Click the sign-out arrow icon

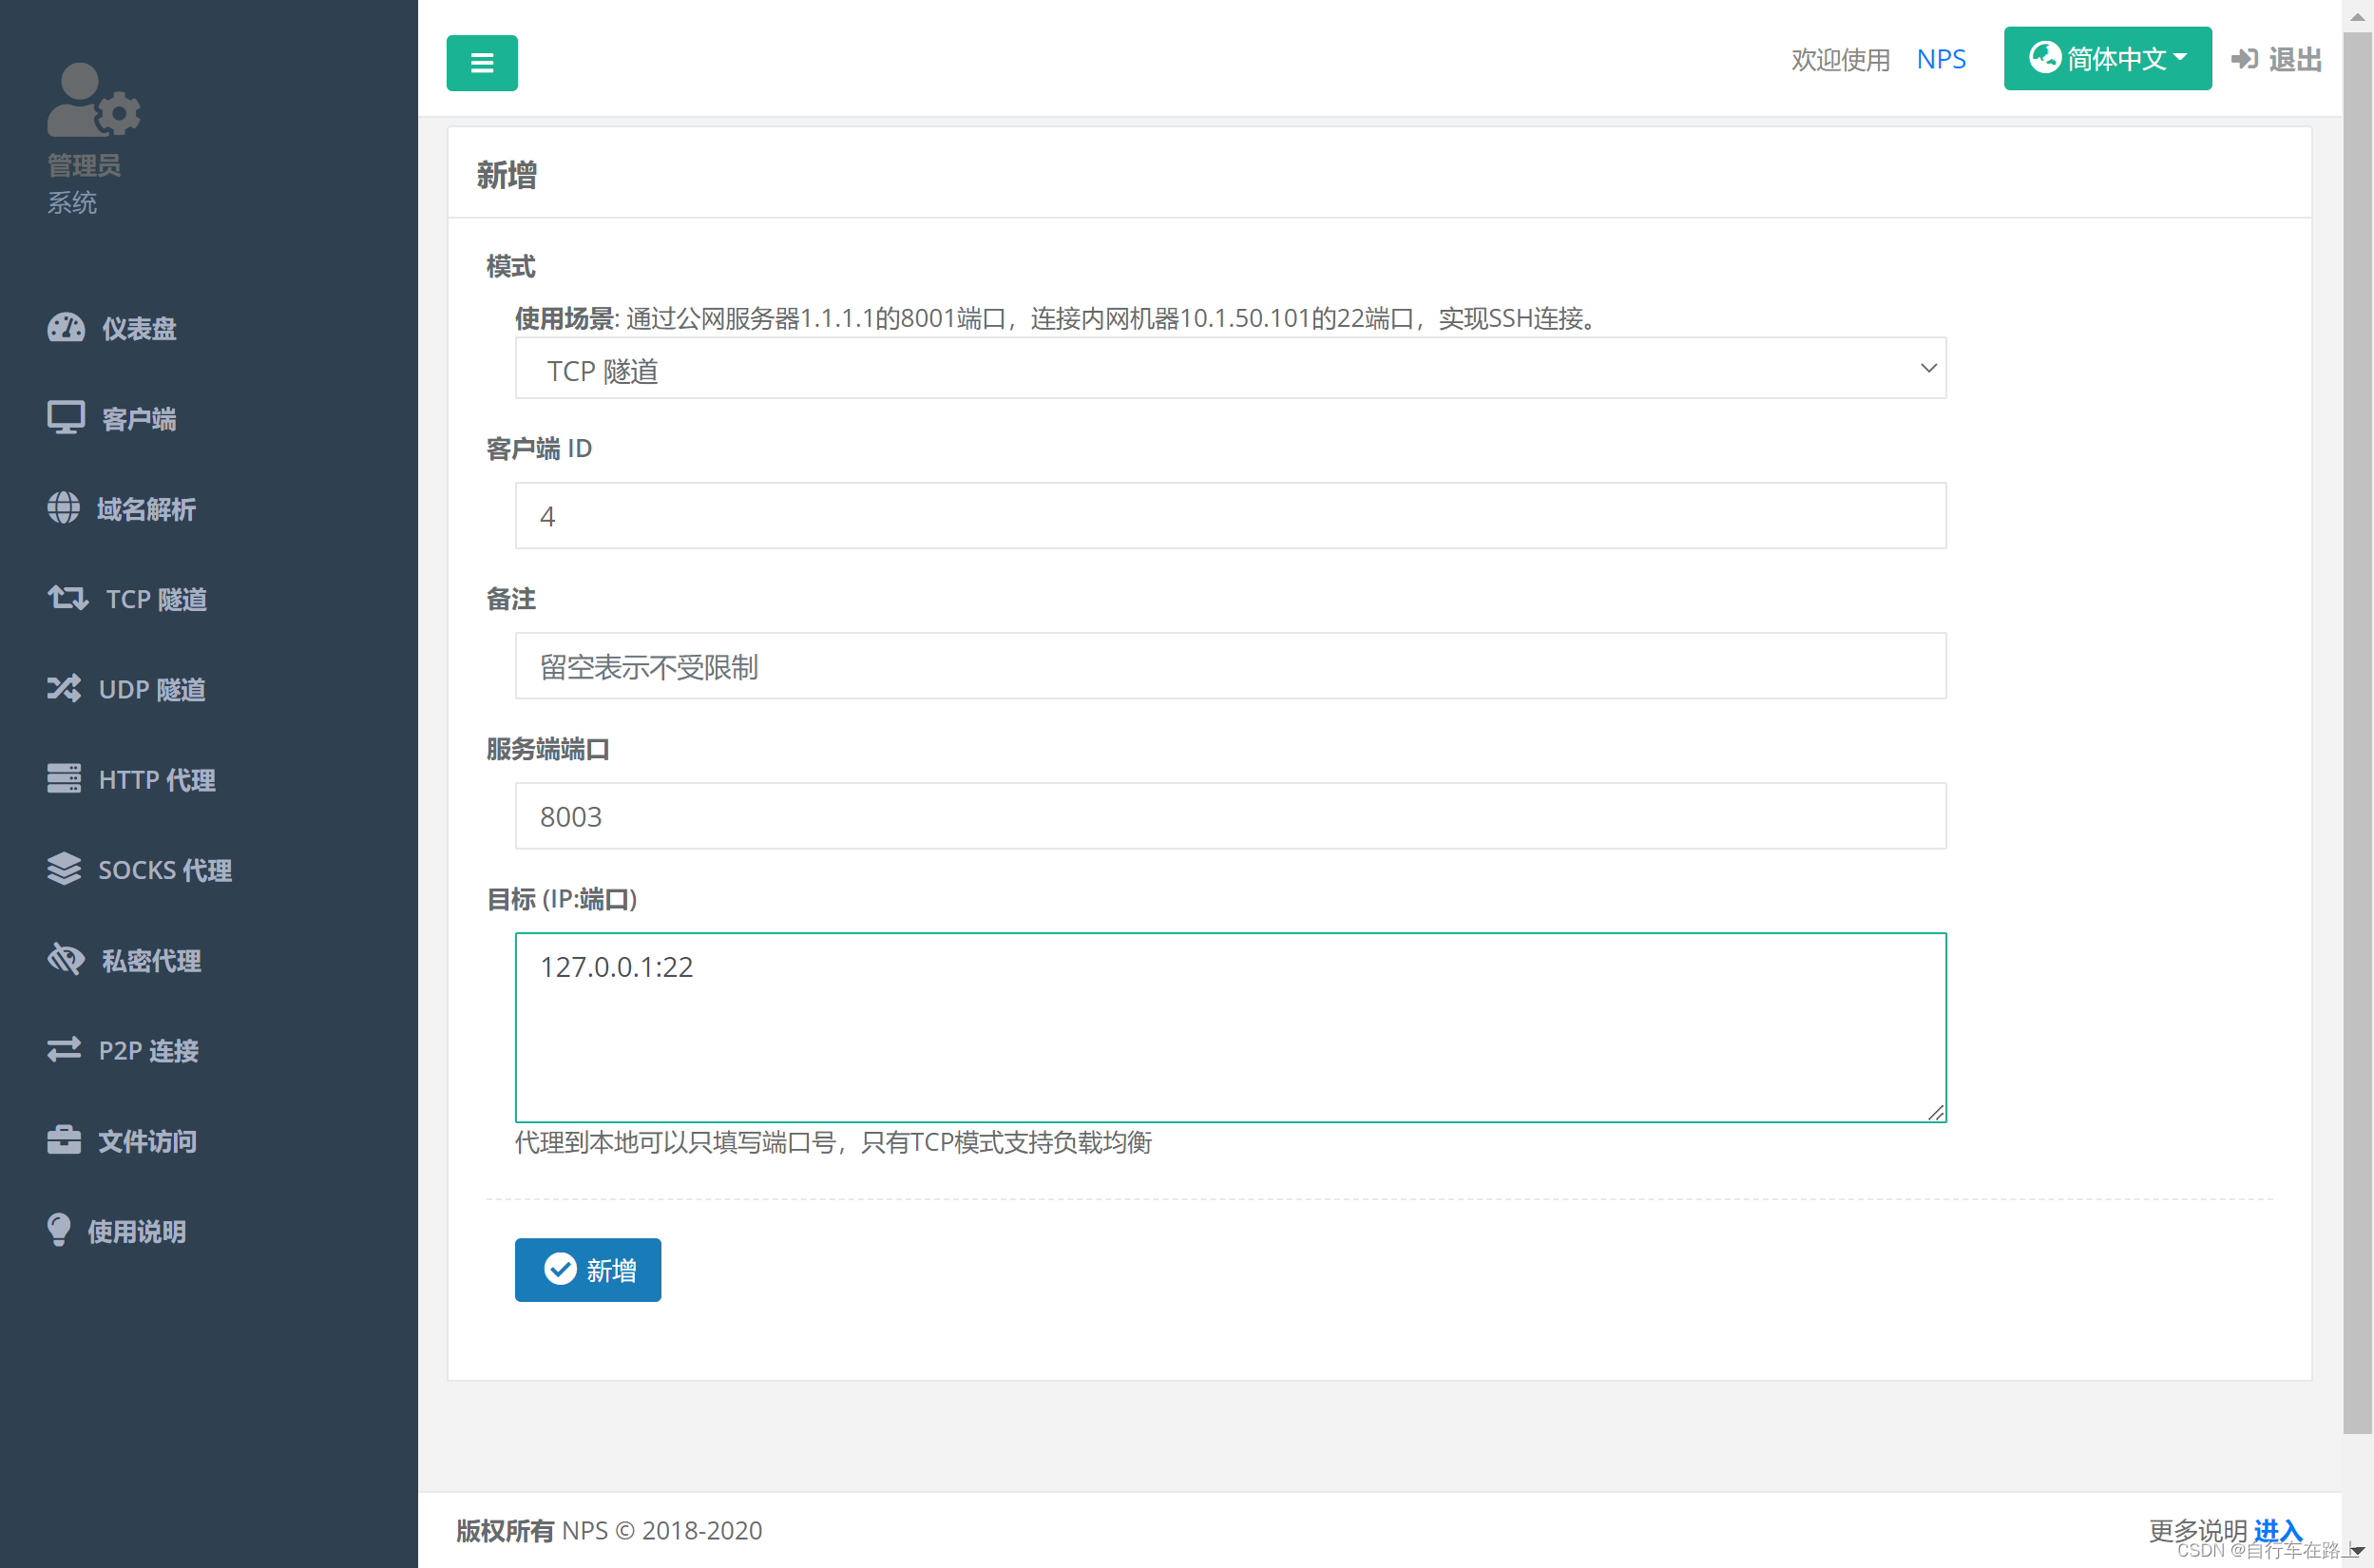(x=2244, y=59)
